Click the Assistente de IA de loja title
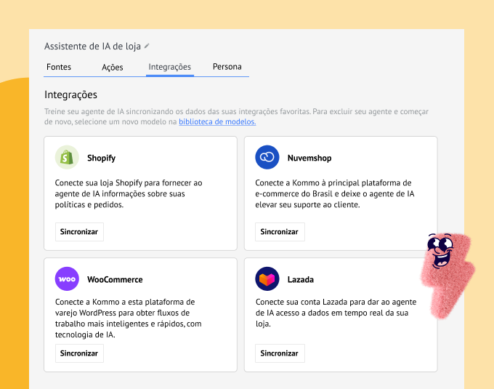The image size is (494, 389). tap(92, 46)
